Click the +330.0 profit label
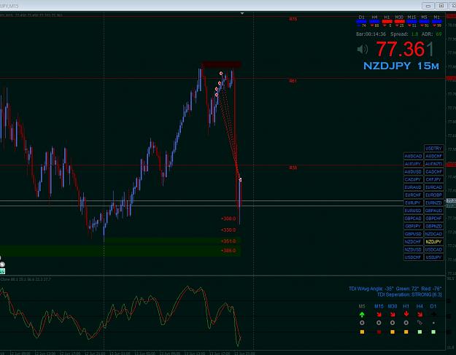 click(x=228, y=230)
